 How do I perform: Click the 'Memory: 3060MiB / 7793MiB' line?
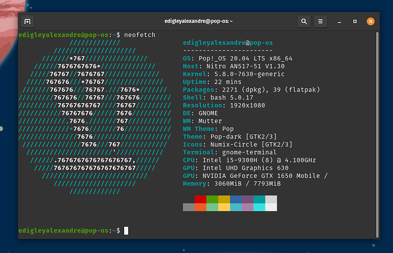coord(232,184)
